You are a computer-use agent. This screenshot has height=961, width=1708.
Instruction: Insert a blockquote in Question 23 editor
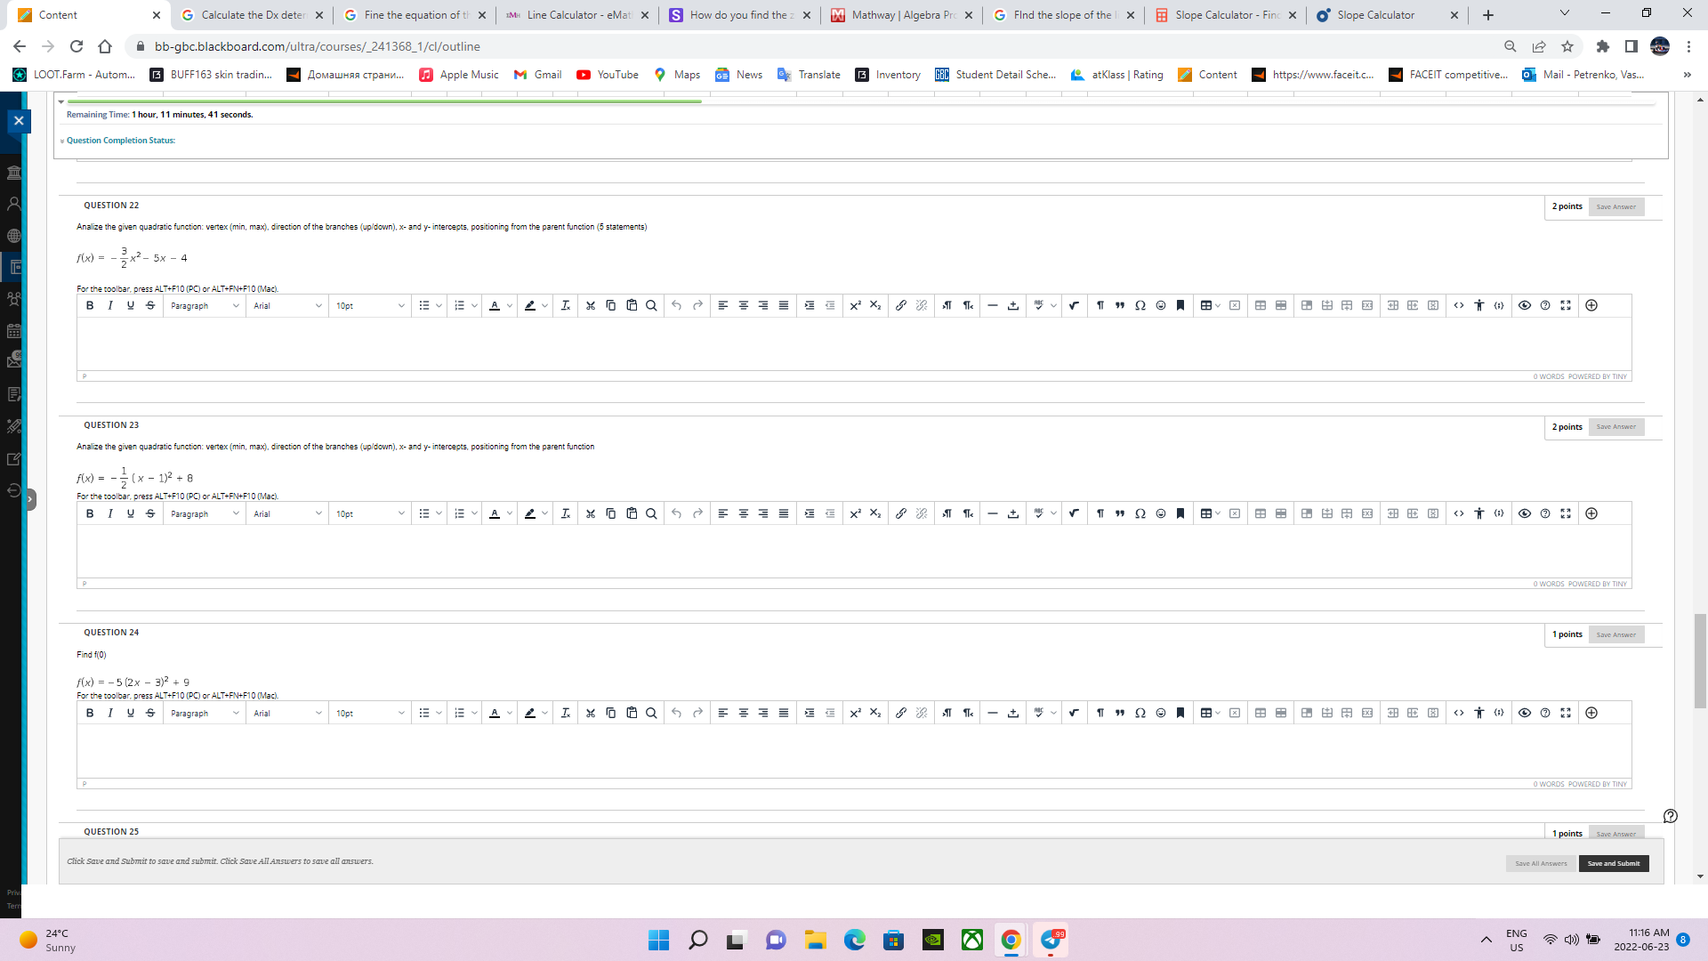tap(1120, 513)
